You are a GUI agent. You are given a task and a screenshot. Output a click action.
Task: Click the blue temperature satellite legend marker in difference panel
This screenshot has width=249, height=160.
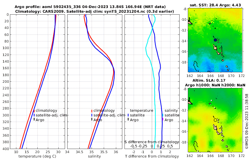[x=128, y=115]
